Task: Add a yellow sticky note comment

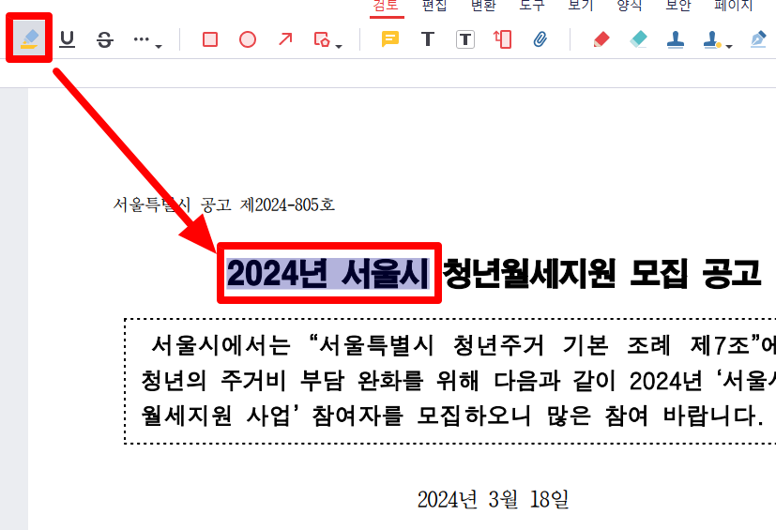Action: coord(390,39)
